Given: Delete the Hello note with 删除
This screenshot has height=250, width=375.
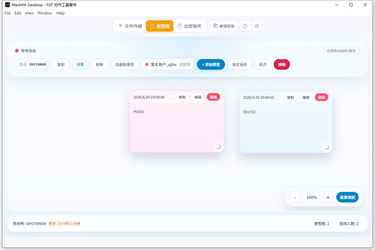Looking at the screenshot, I should pyautogui.click(x=213, y=97).
